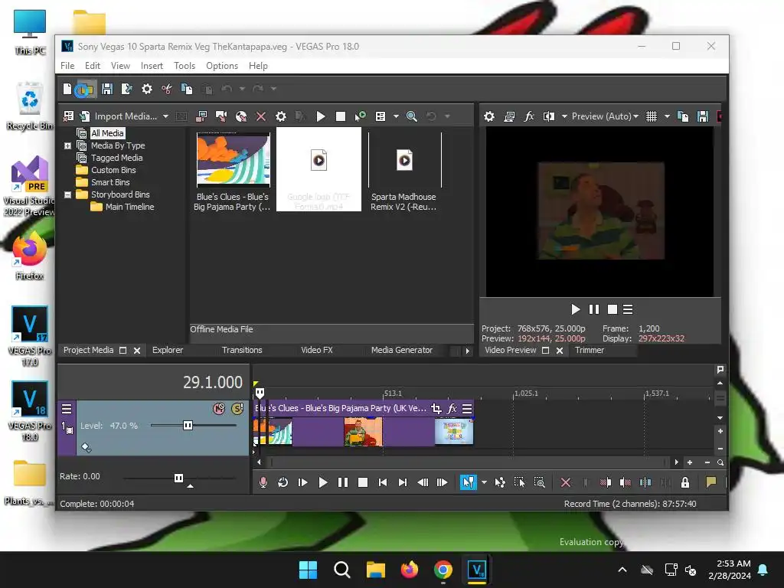Switch to the Explorer tab
This screenshot has height=588, width=784.
click(168, 350)
